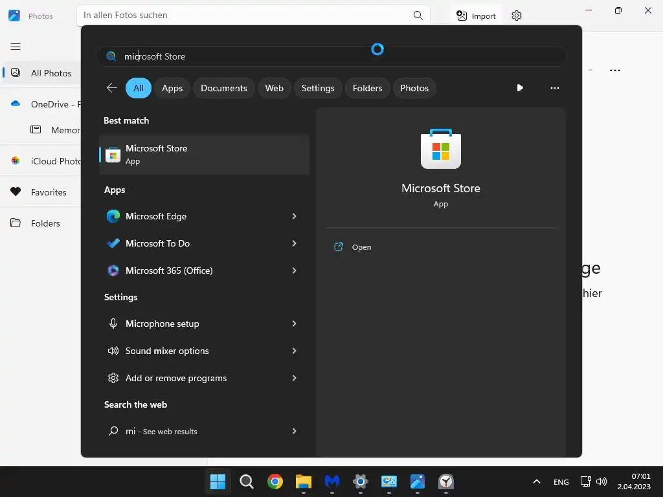The height and width of the screenshot is (497, 663).
Task: Open the clock-face app in the taskbar
Action: pos(446,481)
